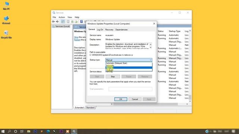The height and width of the screenshot is (134, 239).
Task: Open Task View on taskbar
Action: click(22, 131)
